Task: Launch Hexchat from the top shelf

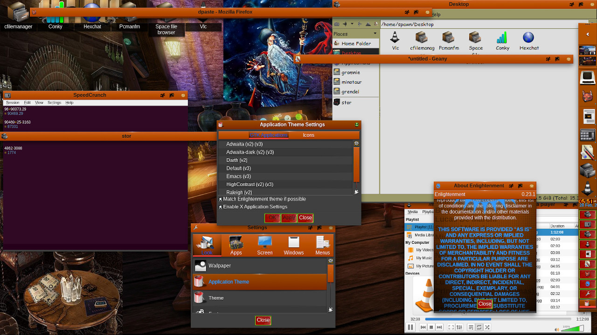Action: point(92,16)
